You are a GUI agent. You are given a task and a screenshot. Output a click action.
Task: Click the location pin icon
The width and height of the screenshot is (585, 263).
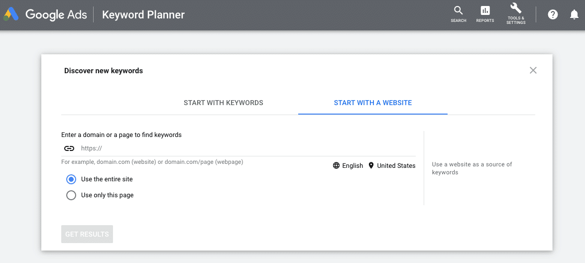371,165
